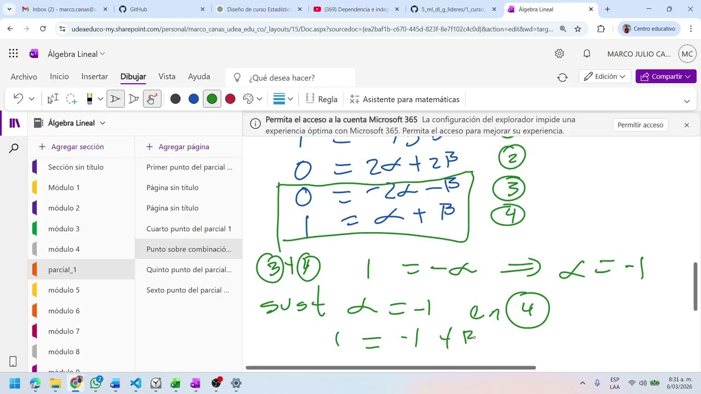
Task: Open the Edición mode dropdown
Action: (x=605, y=77)
